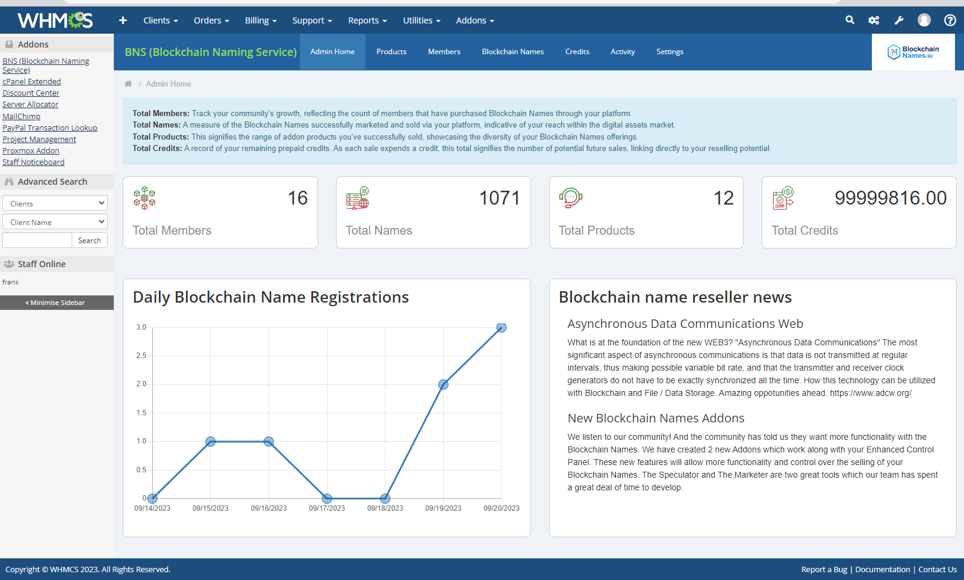Click the 09/16/2023 chart data point
This screenshot has height=580, width=964.
coord(269,442)
